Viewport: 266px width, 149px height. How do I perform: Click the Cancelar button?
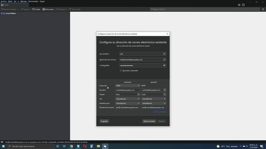104,121
